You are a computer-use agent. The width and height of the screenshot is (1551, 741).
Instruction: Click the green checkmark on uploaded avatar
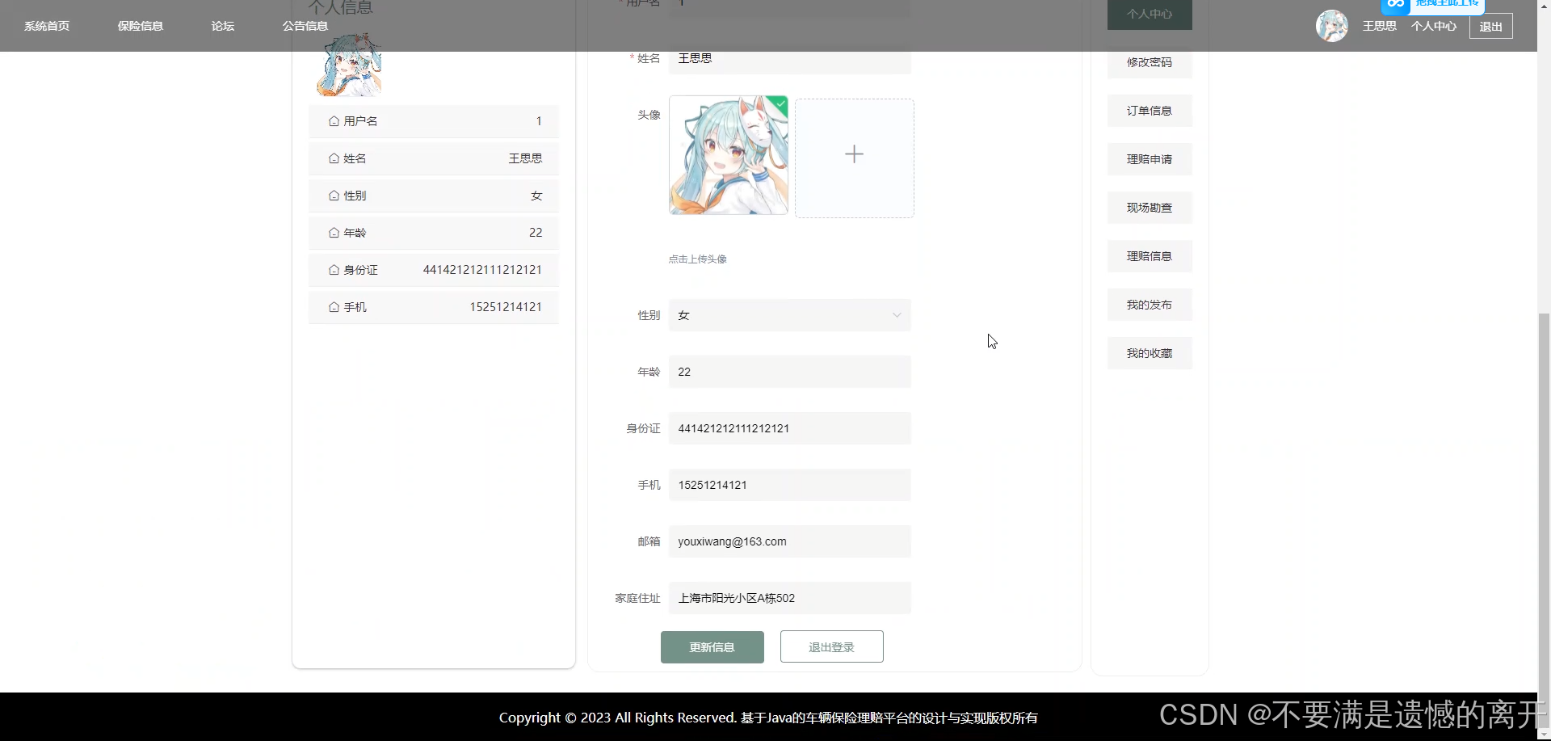(x=780, y=103)
